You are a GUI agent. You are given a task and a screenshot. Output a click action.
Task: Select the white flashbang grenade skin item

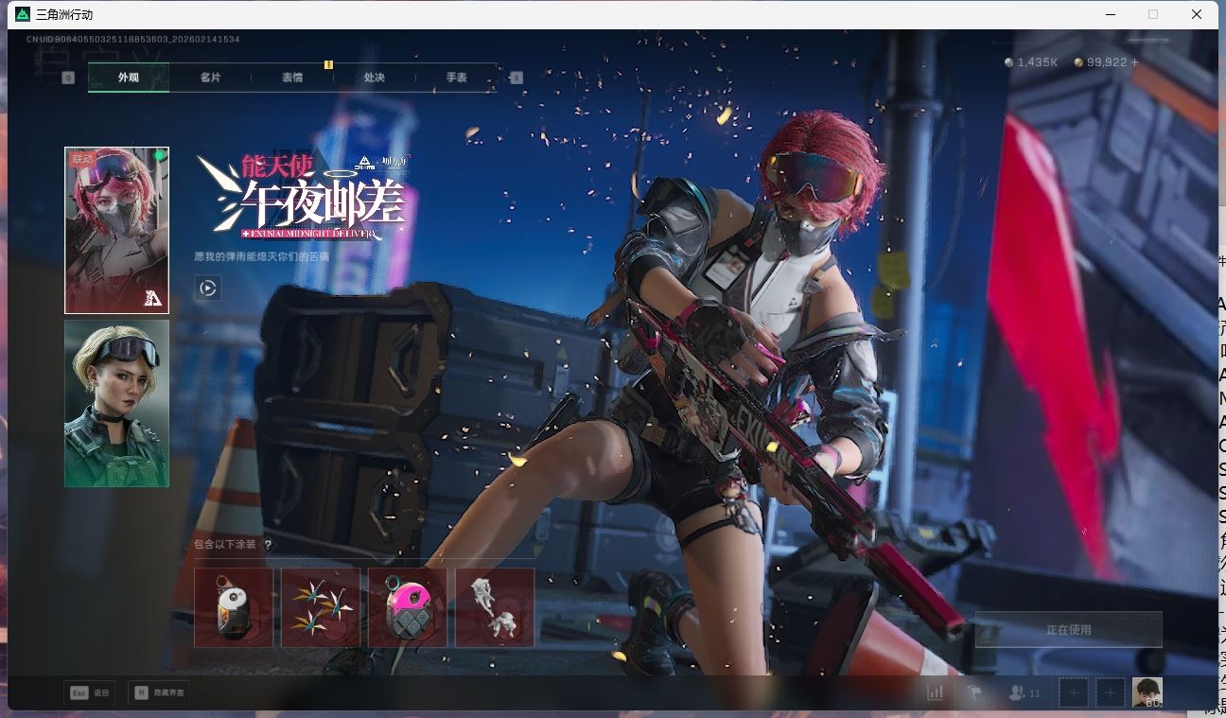[x=234, y=607]
